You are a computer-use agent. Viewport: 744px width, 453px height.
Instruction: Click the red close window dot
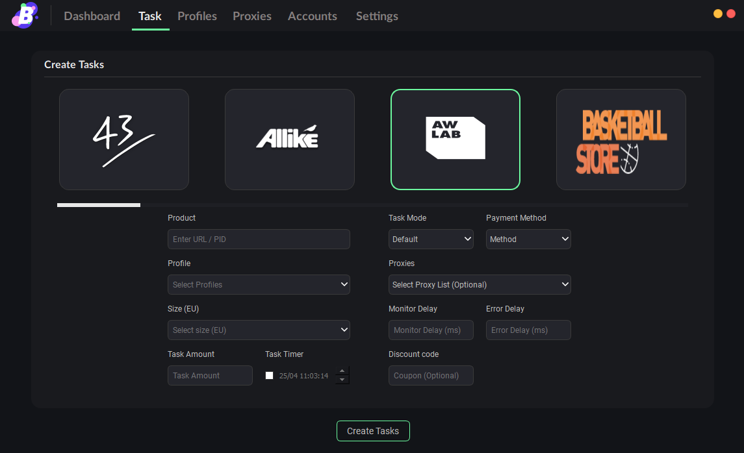pos(731,14)
